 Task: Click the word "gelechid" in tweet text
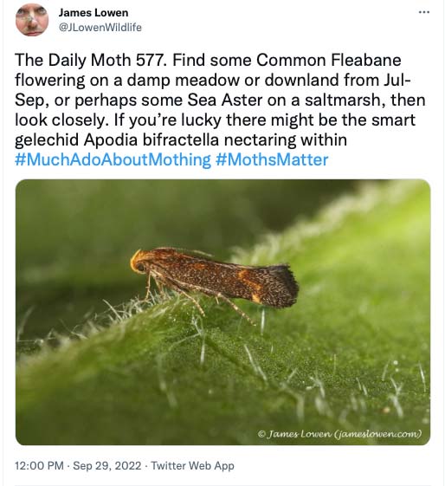pos(47,139)
